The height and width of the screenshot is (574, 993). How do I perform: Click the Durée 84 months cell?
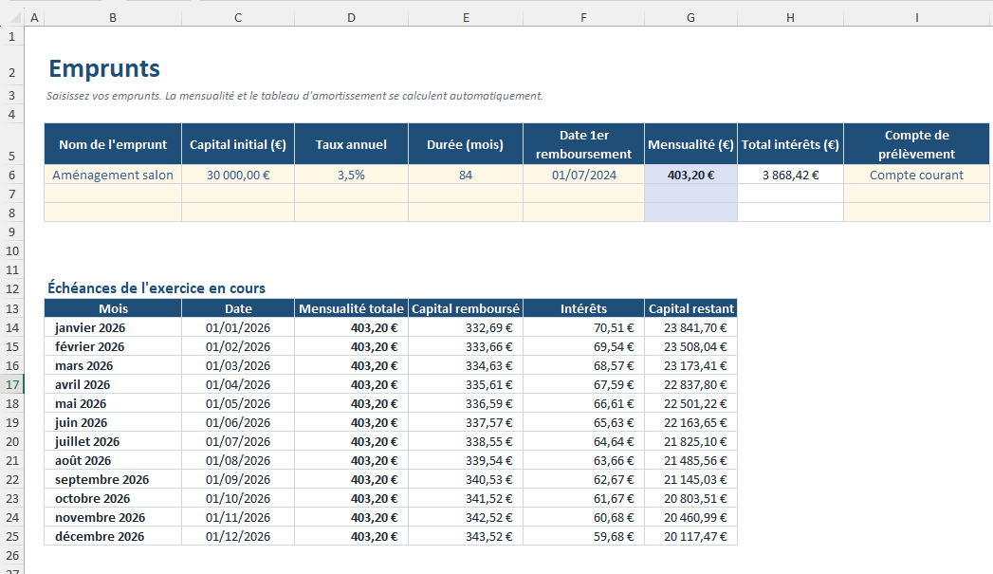point(466,175)
